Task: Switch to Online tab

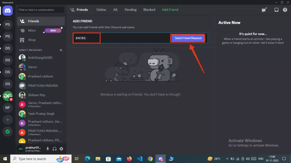Action: [x=101, y=10]
